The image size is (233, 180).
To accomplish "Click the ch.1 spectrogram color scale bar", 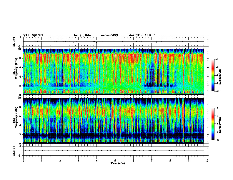I will [x=213, y=75].
